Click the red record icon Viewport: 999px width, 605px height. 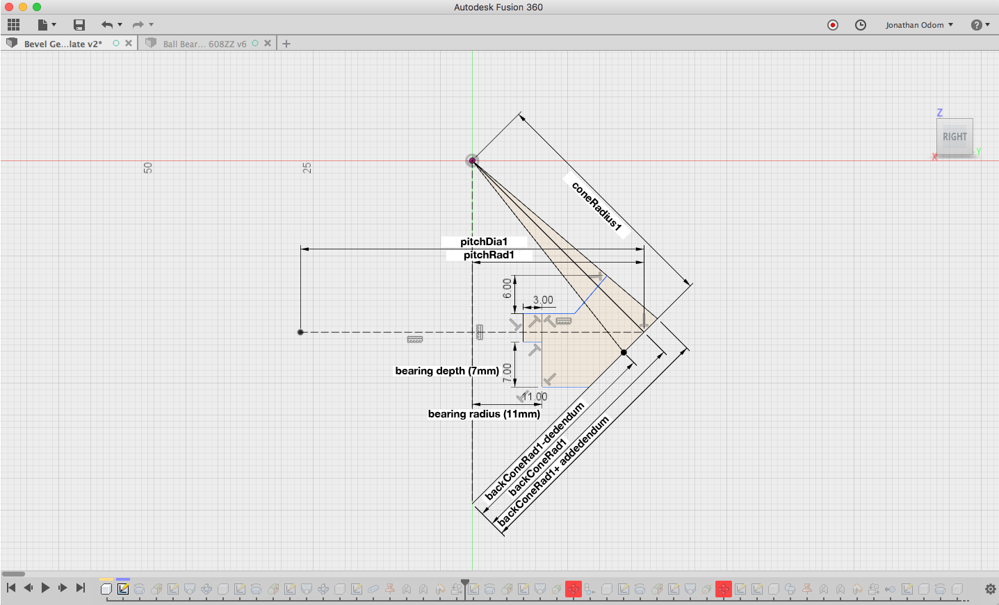coord(833,25)
